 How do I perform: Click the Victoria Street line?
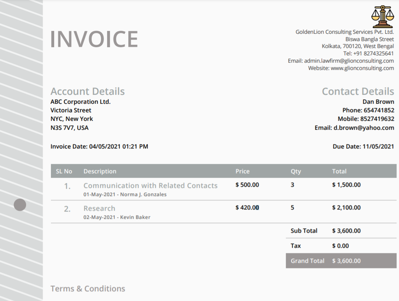coord(71,110)
